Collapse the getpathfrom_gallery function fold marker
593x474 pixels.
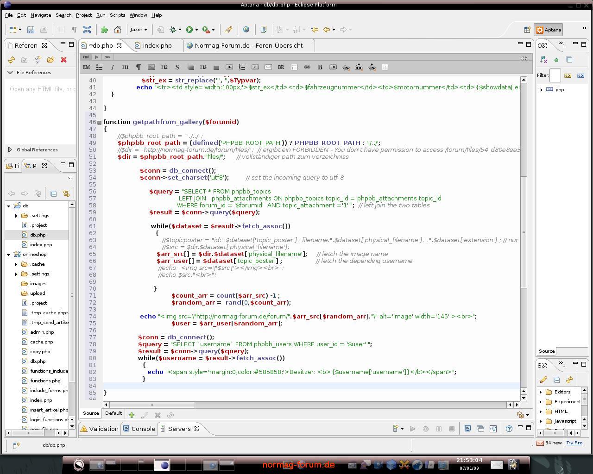tap(99, 122)
